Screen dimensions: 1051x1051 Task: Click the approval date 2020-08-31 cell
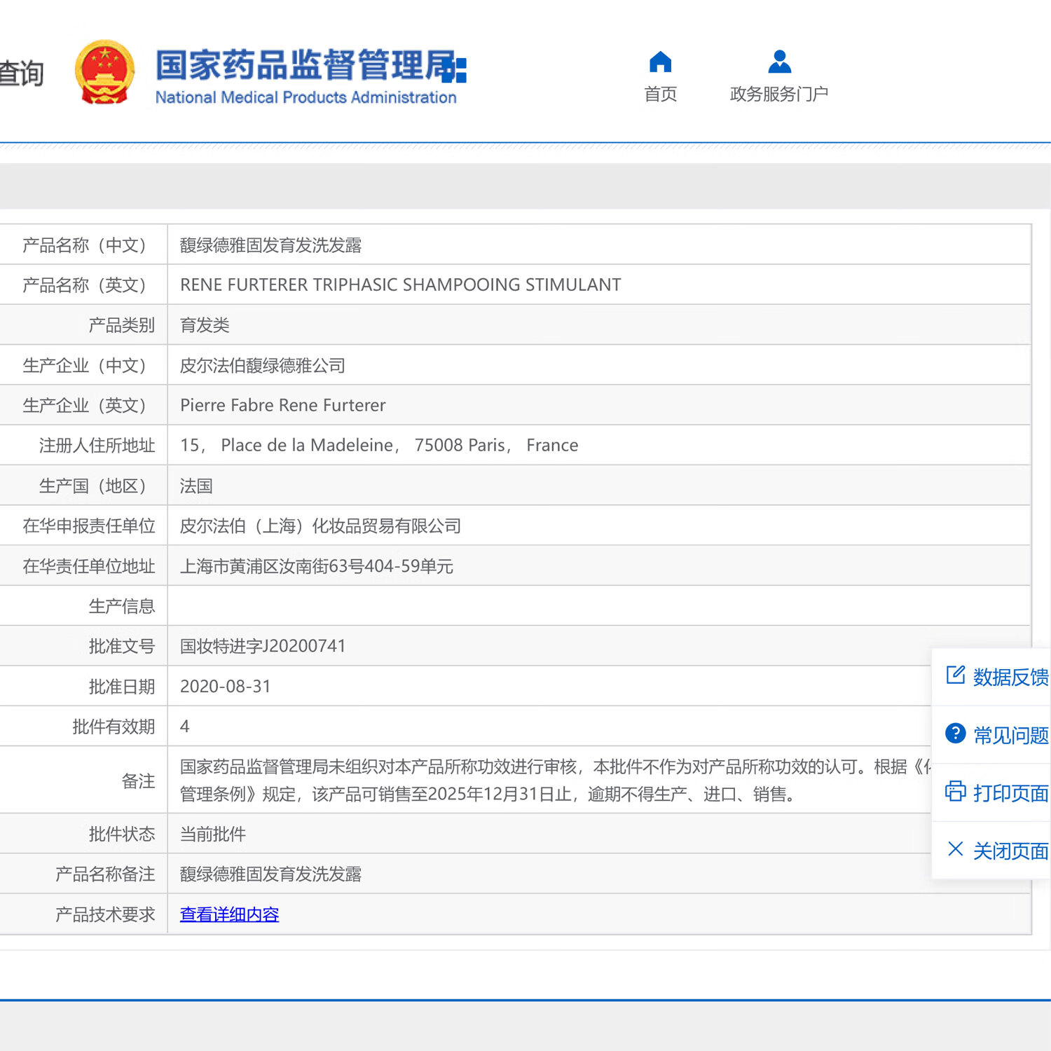225,687
